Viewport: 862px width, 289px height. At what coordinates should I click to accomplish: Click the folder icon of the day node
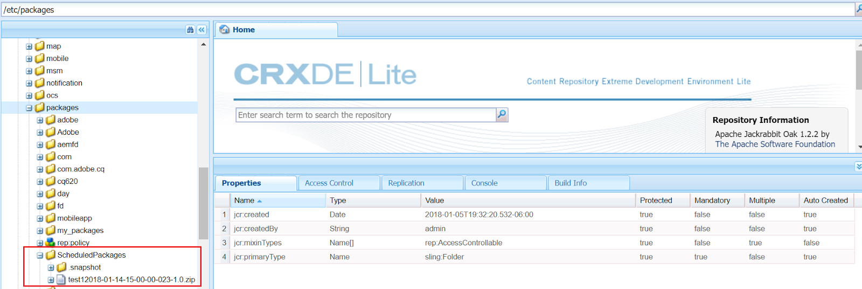51,194
